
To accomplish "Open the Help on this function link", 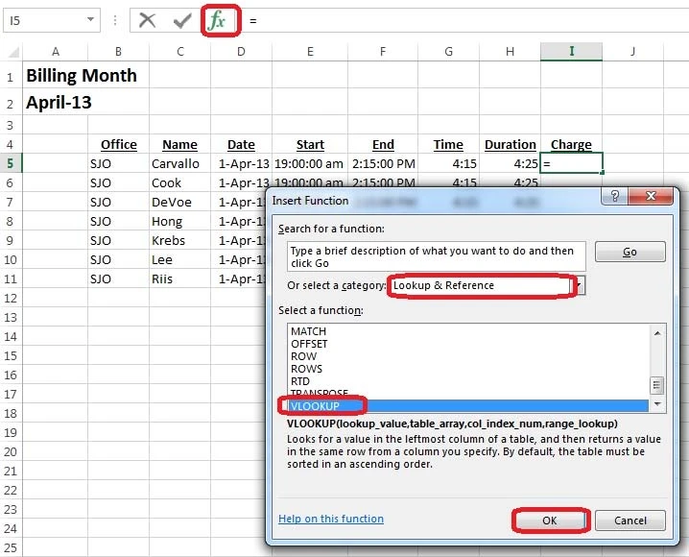I will [330, 519].
